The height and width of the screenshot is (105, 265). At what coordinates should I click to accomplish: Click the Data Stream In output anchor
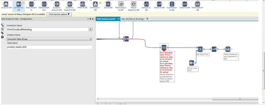168,47
